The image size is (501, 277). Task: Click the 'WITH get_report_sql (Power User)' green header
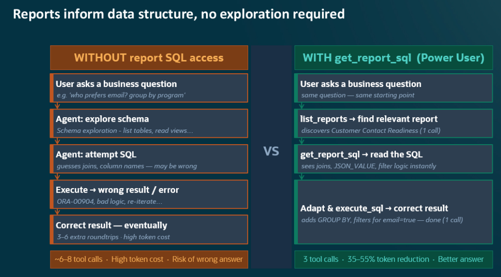[x=393, y=58]
